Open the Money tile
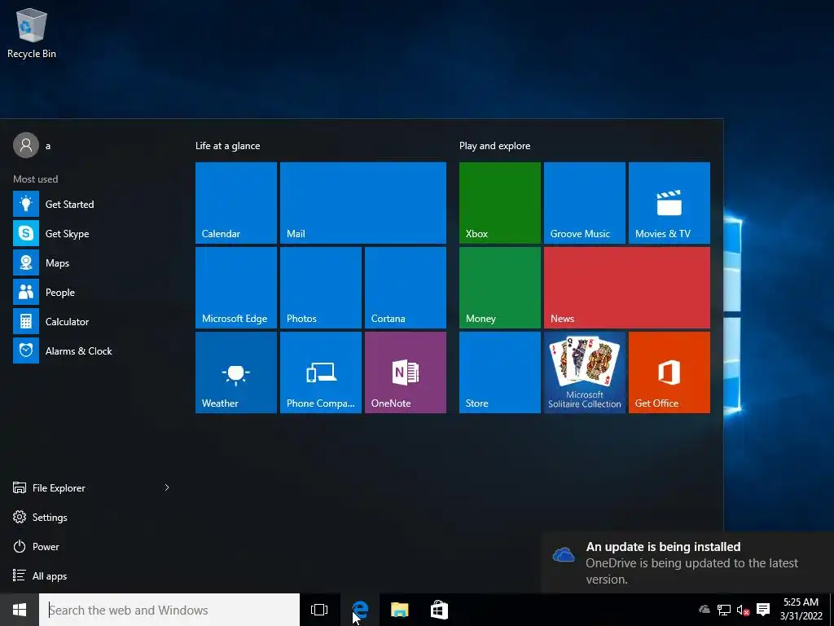Image resolution: width=834 pixels, height=626 pixels. (x=500, y=288)
